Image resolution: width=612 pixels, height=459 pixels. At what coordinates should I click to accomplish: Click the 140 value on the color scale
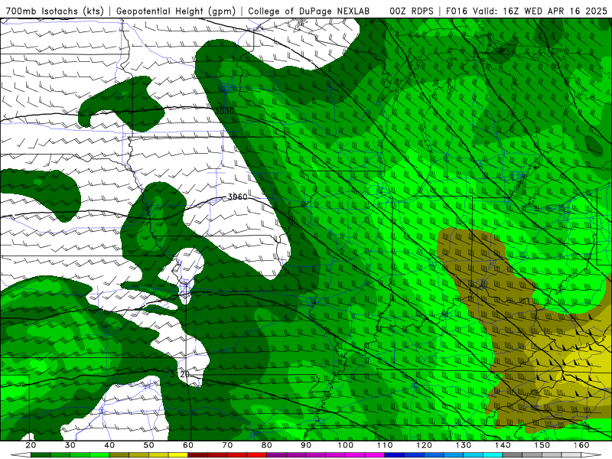click(x=503, y=445)
